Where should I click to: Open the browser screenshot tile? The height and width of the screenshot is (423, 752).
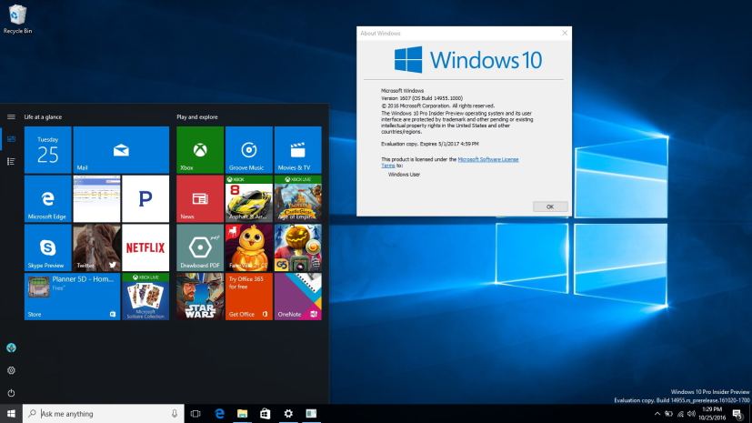click(96, 198)
